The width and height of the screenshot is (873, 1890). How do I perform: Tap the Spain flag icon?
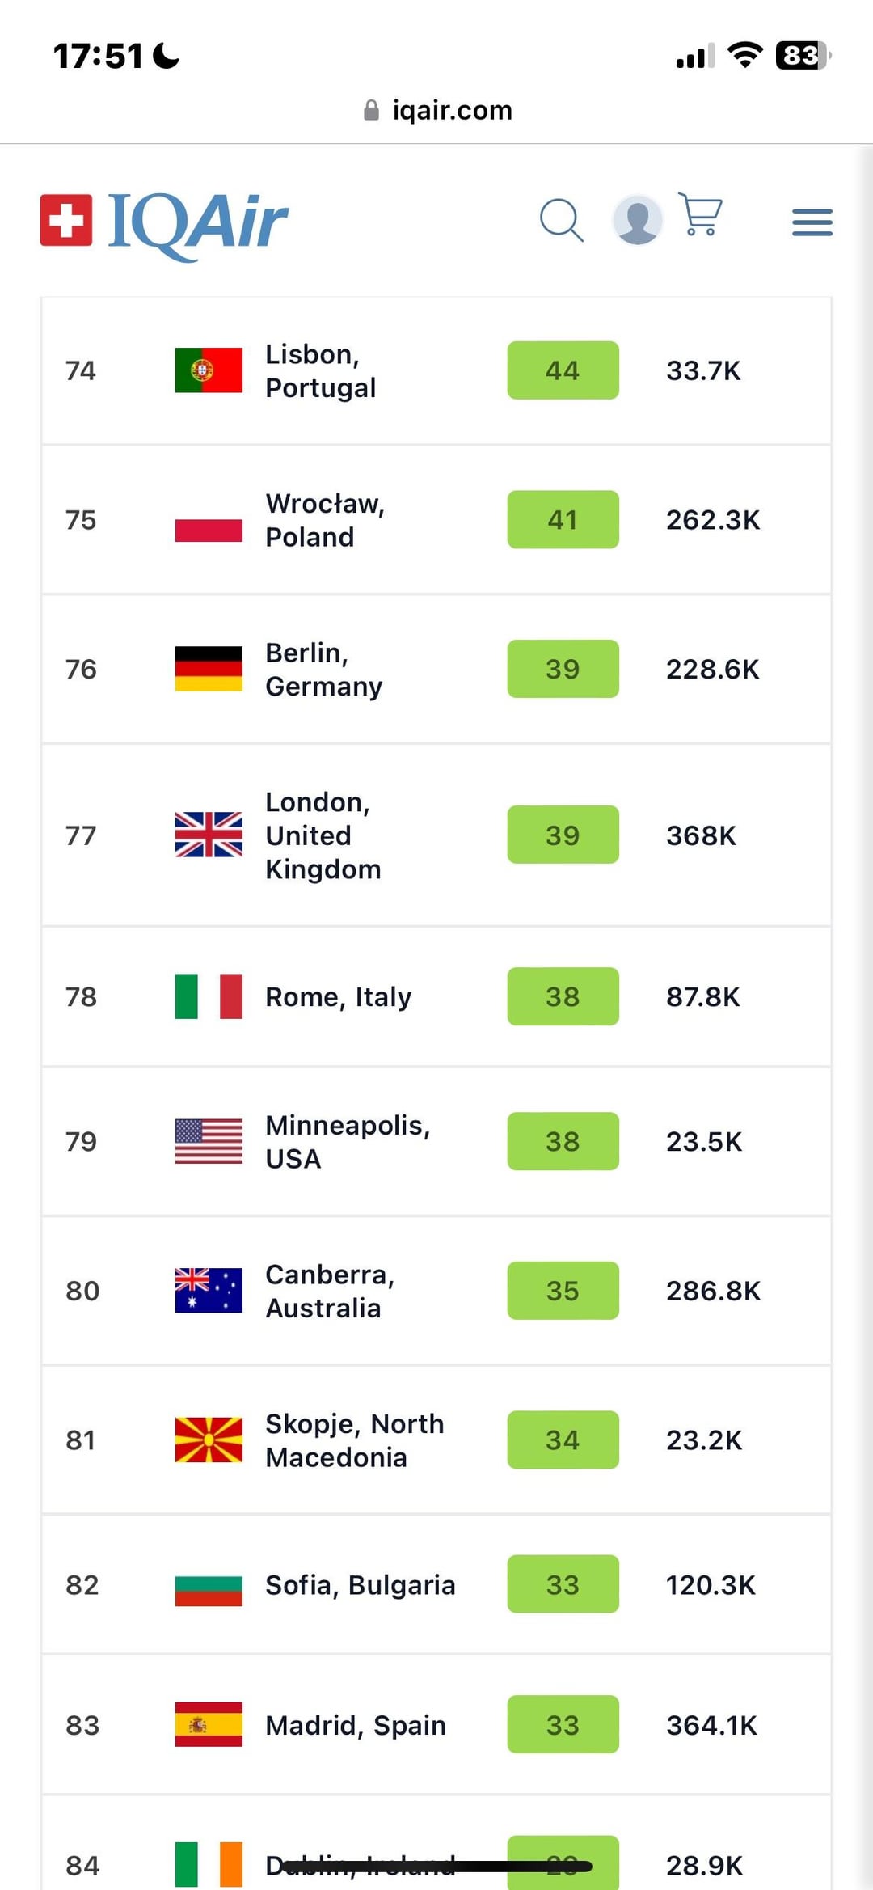click(x=209, y=1724)
